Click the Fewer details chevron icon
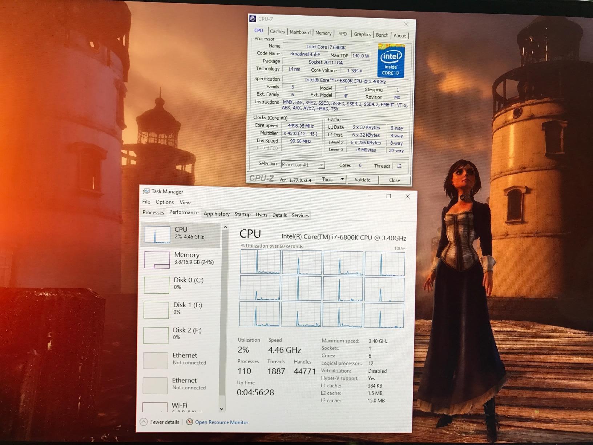The width and height of the screenshot is (593, 445). click(144, 421)
